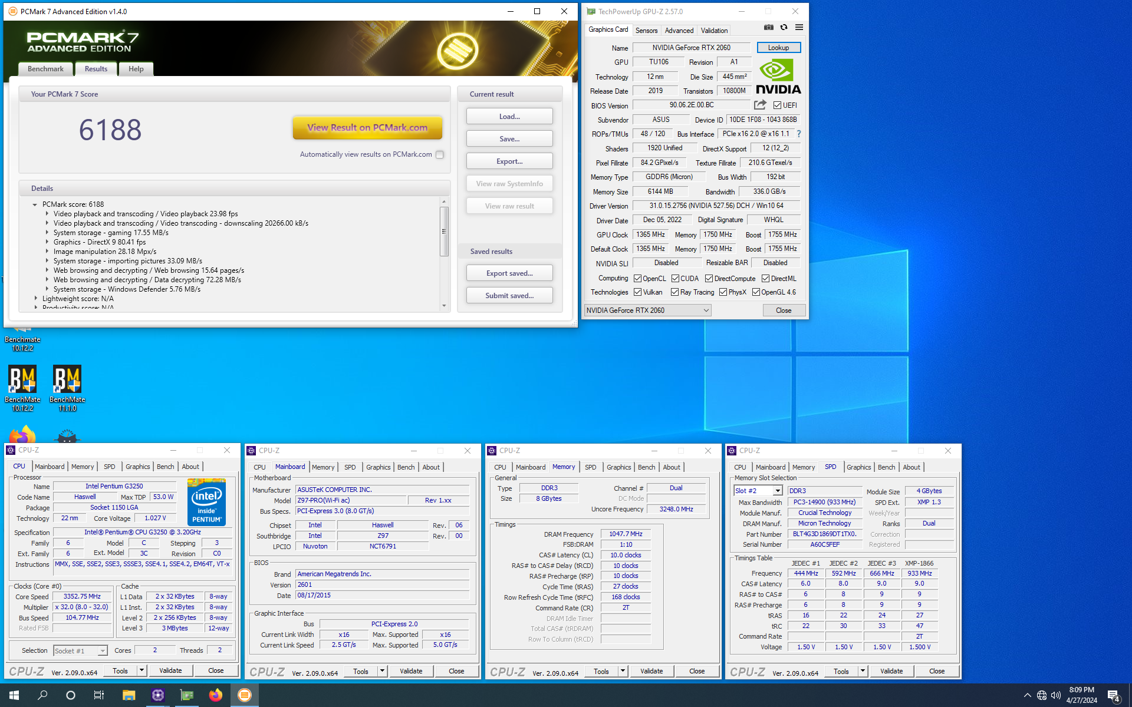Click Submit saved... button
Image resolution: width=1132 pixels, height=707 pixels.
click(x=509, y=296)
